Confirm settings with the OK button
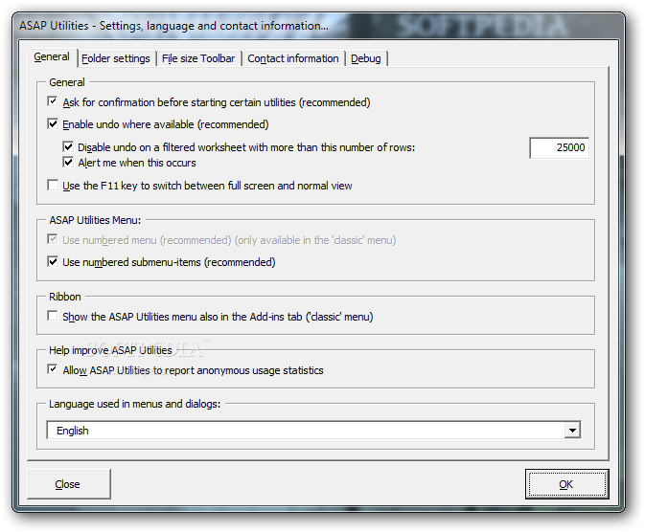The image size is (645, 532). tap(566, 484)
